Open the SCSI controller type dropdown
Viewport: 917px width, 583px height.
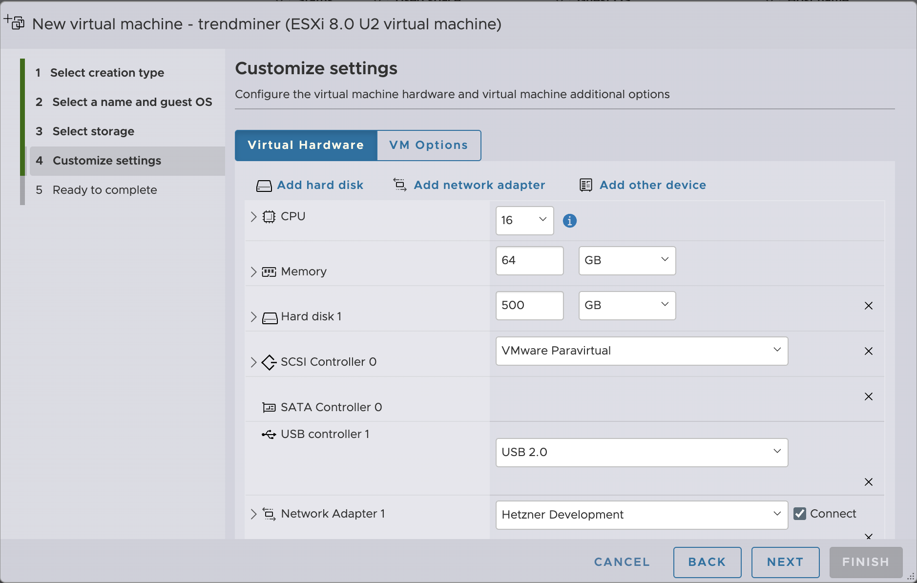[x=641, y=351]
